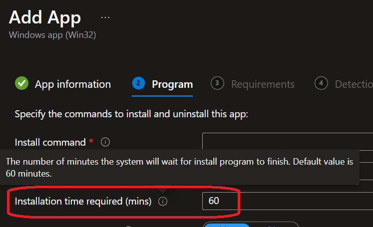Click the tooltip about install wait minutes

click(180, 168)
